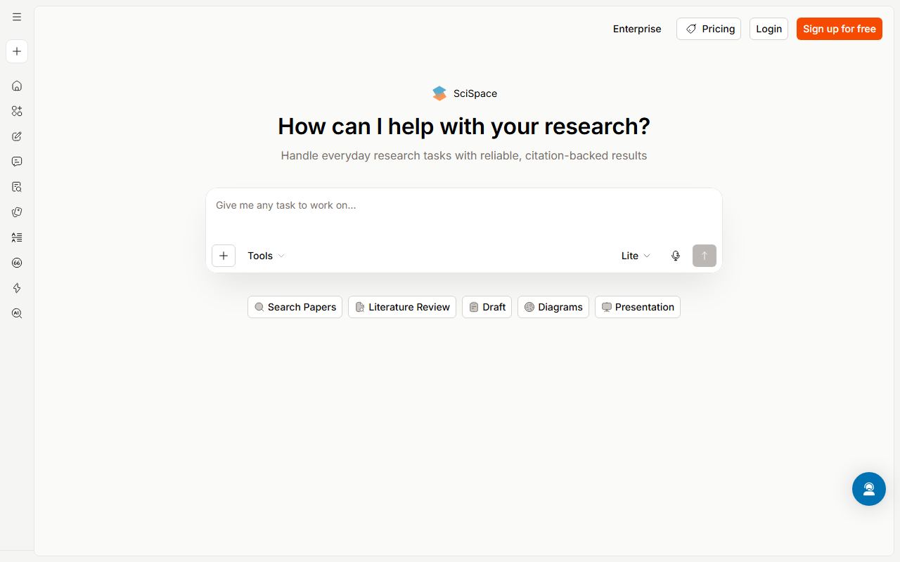Click the new chat plus icon in sidebar
This screenshot has height=562, width=900.
[x=17, y=51]
